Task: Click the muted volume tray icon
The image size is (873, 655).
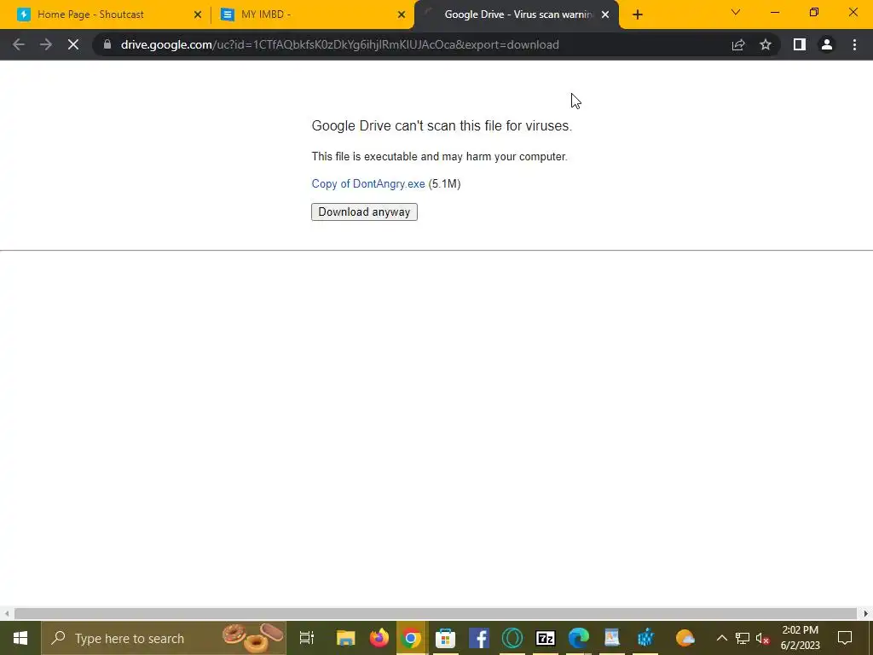Action: pyautogui.click(x=763, y=638)
